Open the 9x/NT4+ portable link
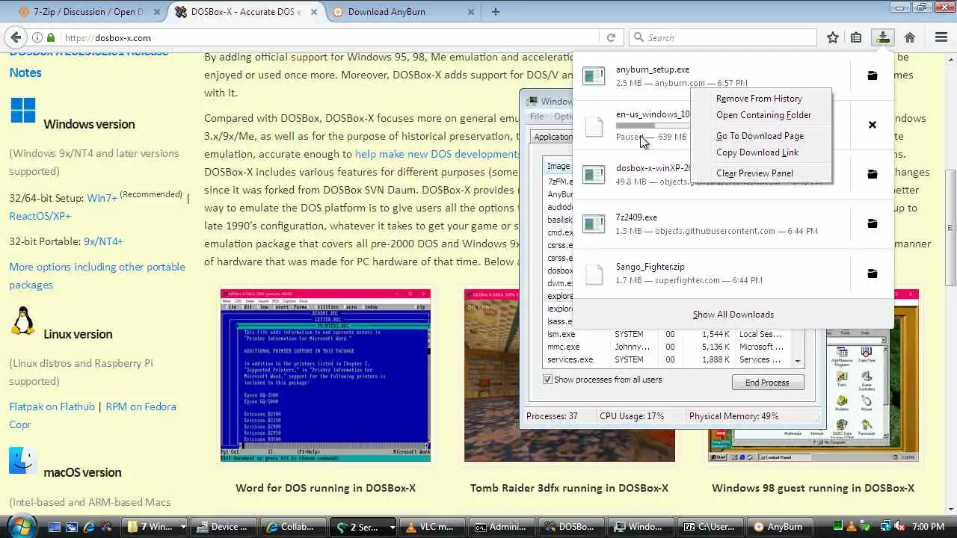The width and height of the screenshot is (957, 538). (x=103, y=241)
